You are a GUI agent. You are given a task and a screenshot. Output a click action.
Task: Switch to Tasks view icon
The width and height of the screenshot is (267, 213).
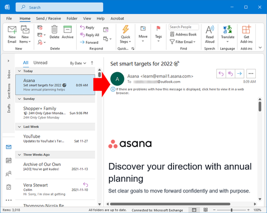tap(9, 187)
